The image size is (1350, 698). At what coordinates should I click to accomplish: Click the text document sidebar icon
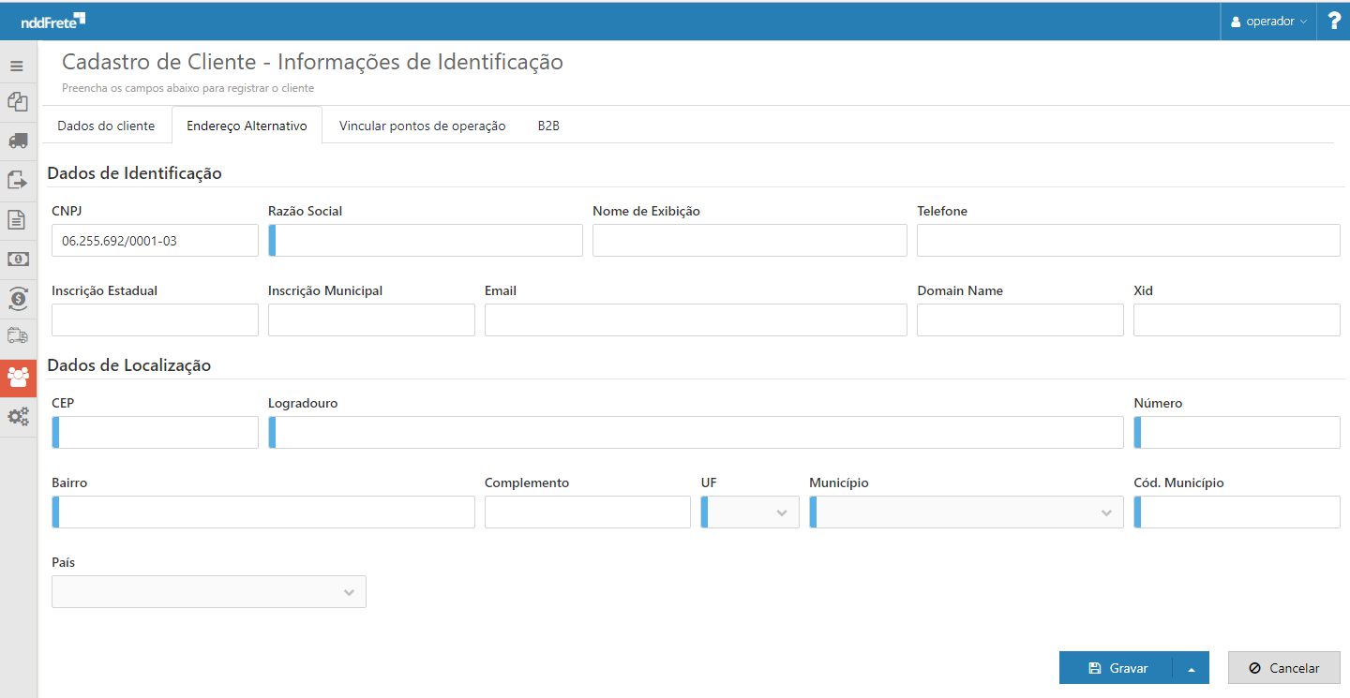click(x=17, y=220)
